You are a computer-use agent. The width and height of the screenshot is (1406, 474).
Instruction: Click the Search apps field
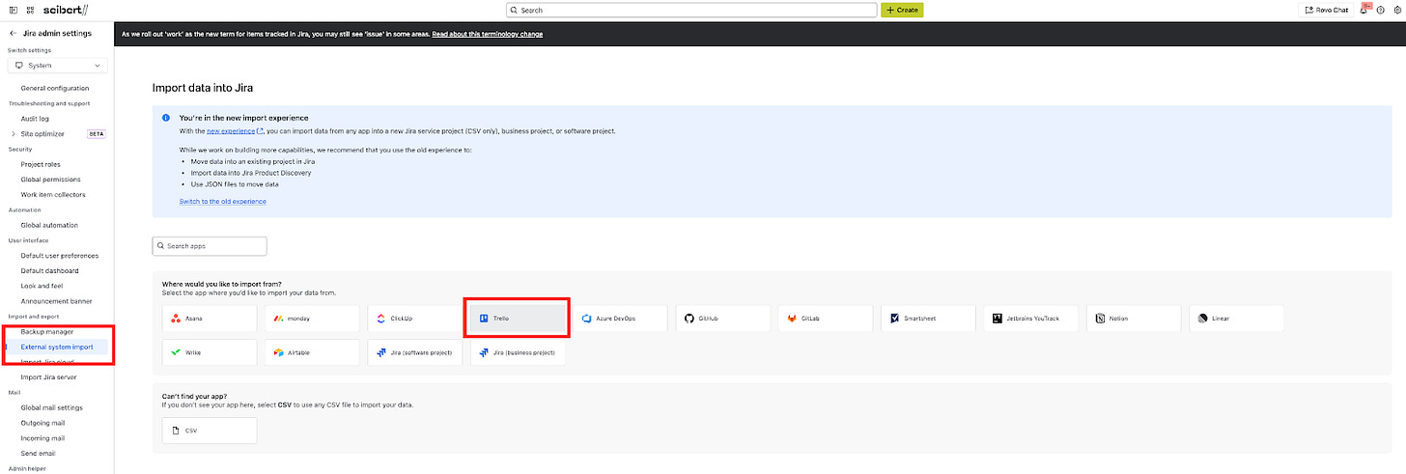pos(210,246)
